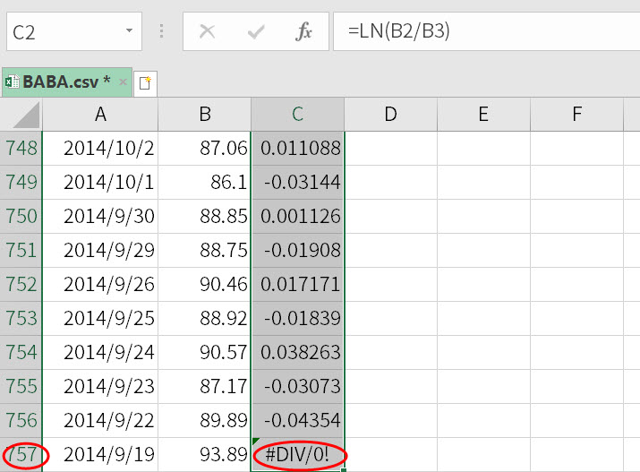Close the BABA.csv tab
640x472 pixels.
[x=123, y=82]
